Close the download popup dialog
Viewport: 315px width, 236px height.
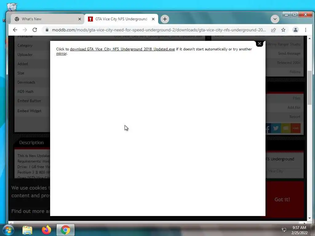259,44
